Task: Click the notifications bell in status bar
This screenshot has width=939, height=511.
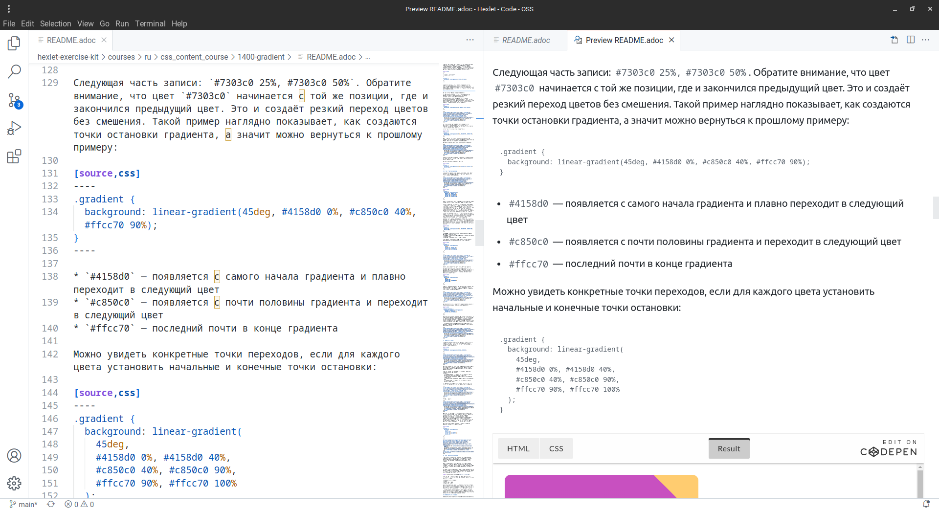Action: pyautogui.click(x=926, y=504)
